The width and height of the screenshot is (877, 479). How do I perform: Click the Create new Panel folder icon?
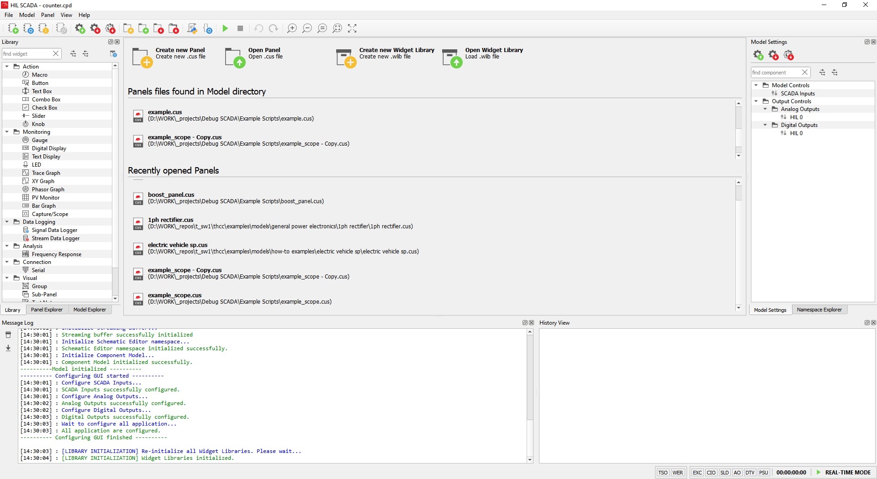(x=142, y=58)
